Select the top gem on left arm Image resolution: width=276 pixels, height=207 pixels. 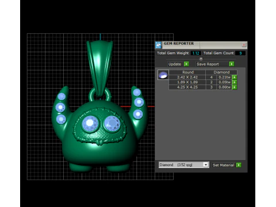click(62, 97)
